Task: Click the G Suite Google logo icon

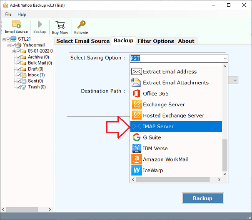Action: [137, 137]
